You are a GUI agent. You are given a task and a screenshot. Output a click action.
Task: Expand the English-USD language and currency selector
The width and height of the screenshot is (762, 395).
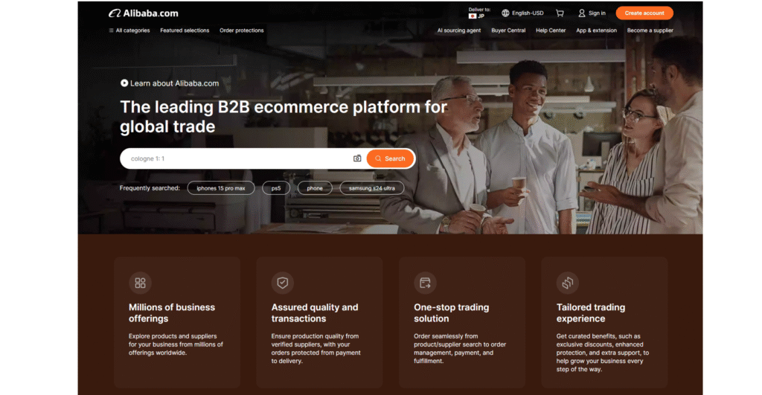pyautogui.click(x=522, y=13)
